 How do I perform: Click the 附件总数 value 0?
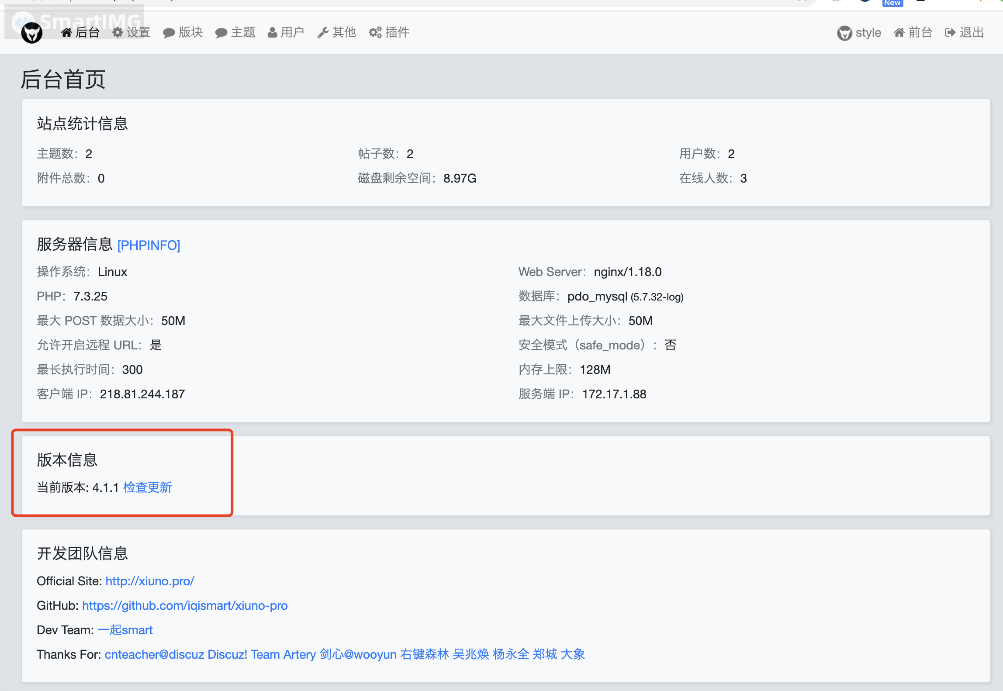[x=101, y=178]
